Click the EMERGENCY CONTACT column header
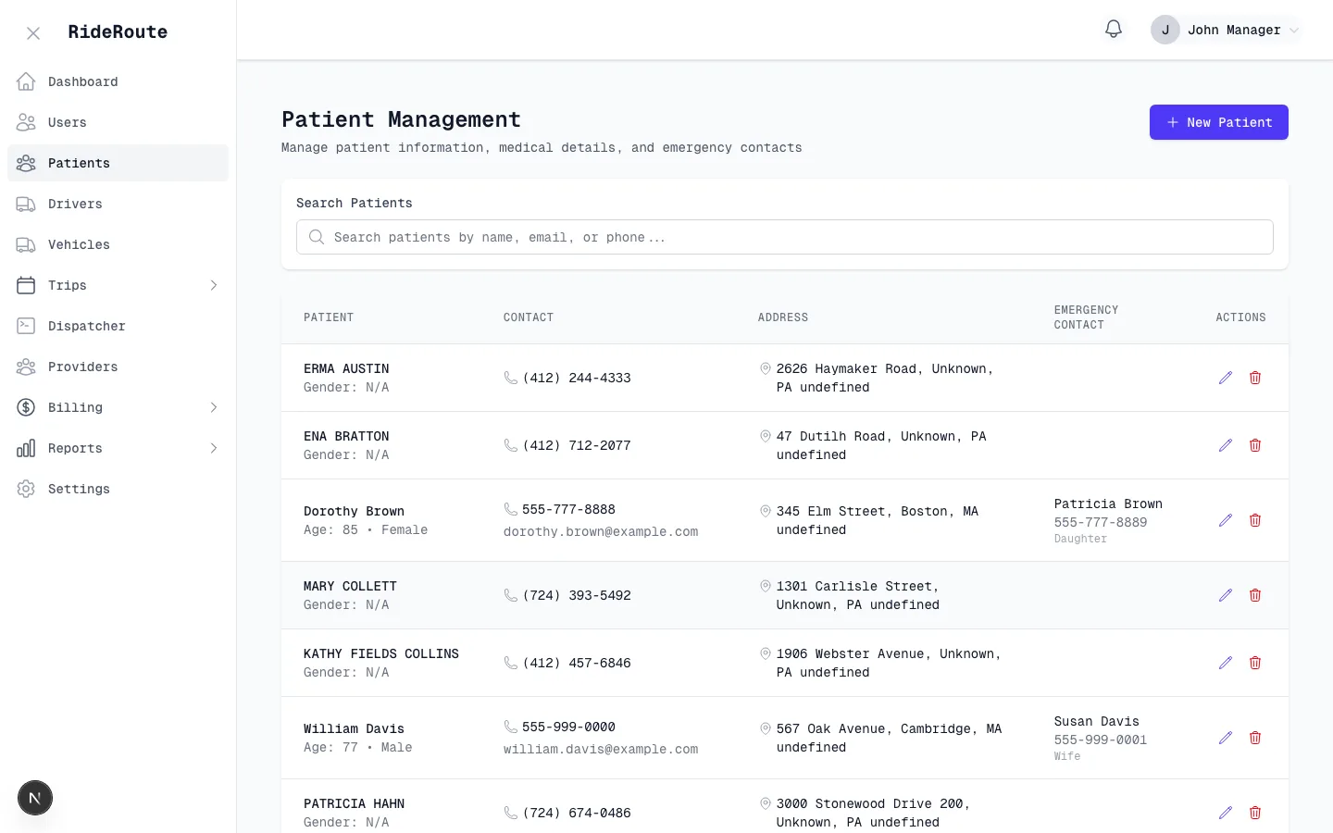Screen dimensions: 1333x833 click(x=1086, y=317)
